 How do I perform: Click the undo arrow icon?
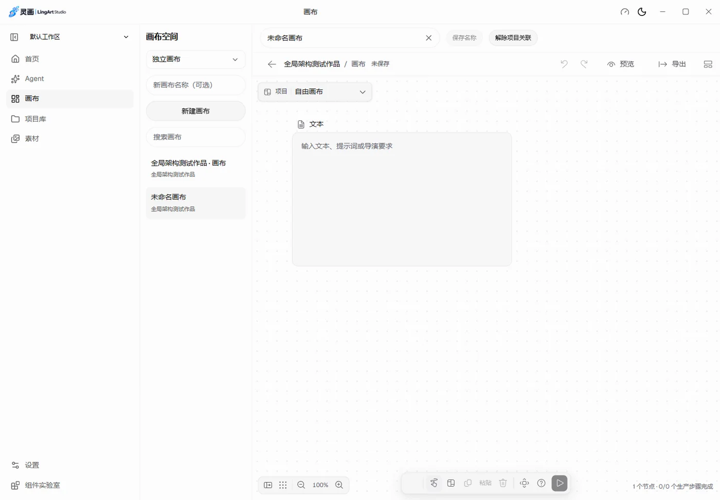(x=564, y=64)
